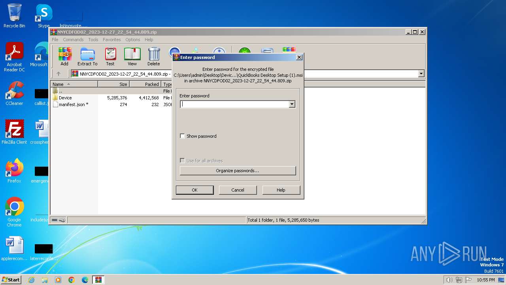The width and height of the screenshot is (506, 285).
Task: Click the network tray icon
Action: pos(459,280)
